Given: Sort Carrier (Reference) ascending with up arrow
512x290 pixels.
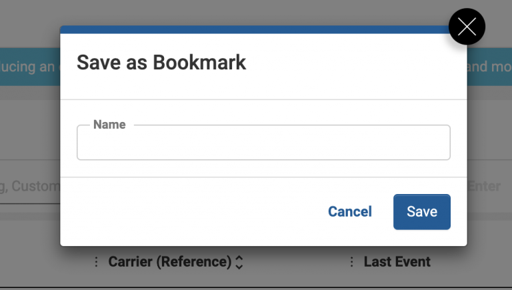Looking at the screenshot, I should 239,258.
